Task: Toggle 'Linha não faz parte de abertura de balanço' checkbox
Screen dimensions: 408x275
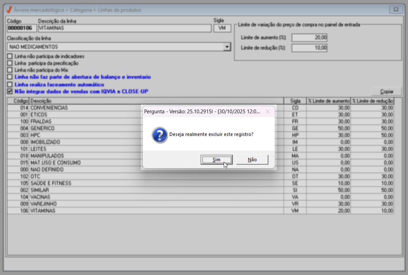Action: (x=10, y=77)
